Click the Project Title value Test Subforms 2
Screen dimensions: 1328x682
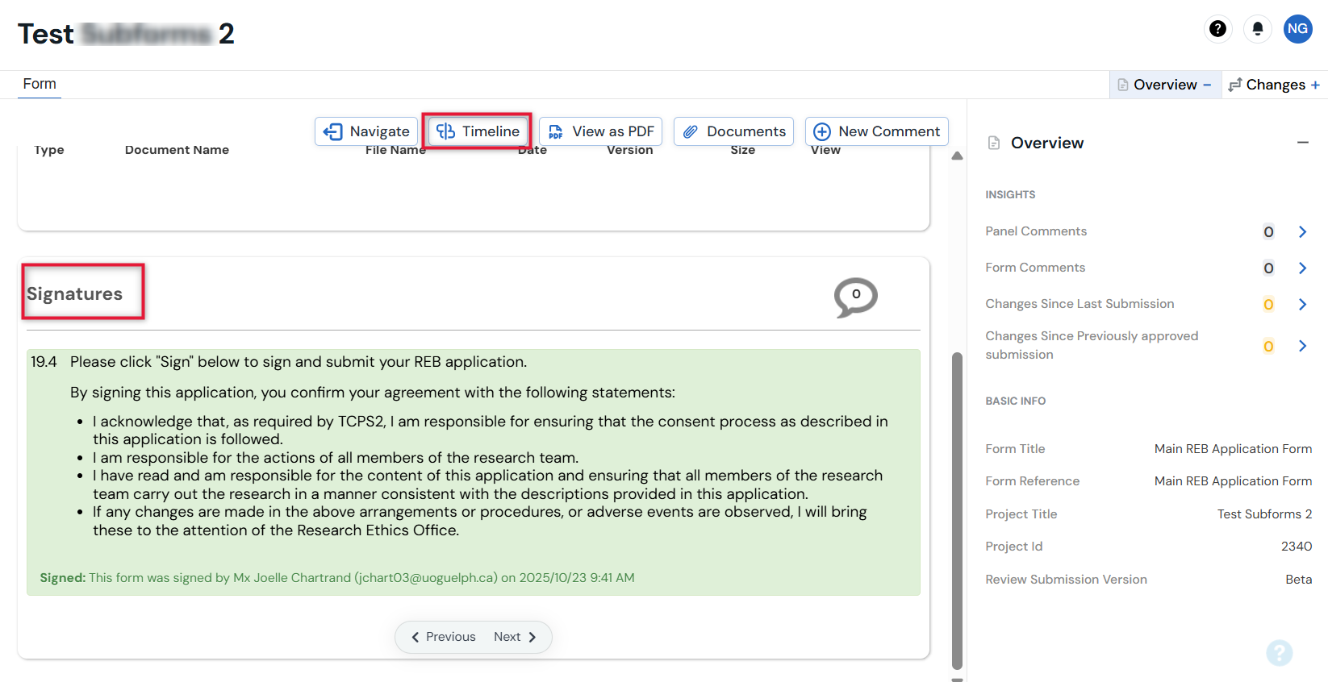tap(1264, 514)
